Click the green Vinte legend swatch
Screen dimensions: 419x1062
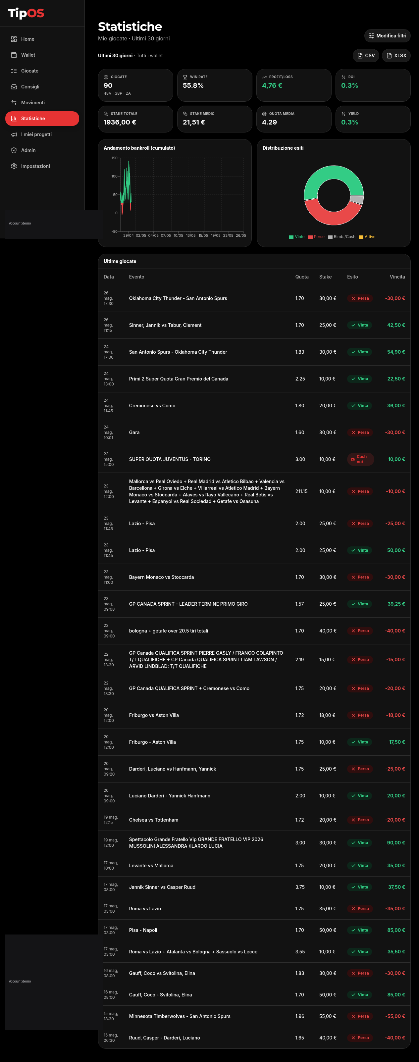tap(291, 237)
